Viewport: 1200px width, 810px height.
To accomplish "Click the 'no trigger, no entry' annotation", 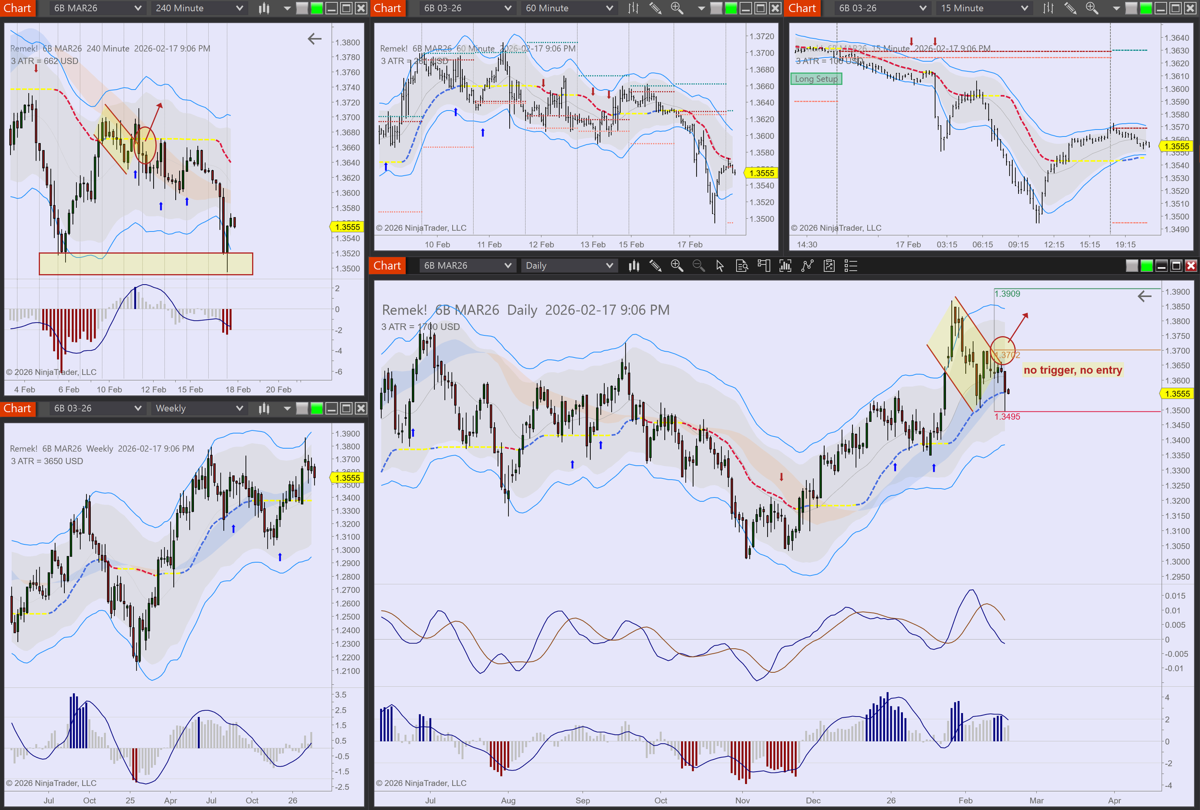I will coord(1072,370).
